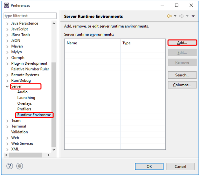Screen dimensions: 200x176
Task: Click the Oomph preference recorder icon
Action: pyautogui.click(x=19, y=166)
